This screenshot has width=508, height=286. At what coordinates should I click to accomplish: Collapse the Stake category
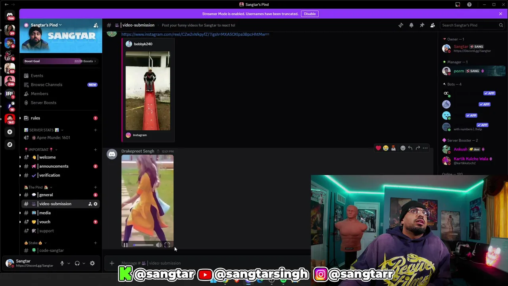[x=35, y=243]
